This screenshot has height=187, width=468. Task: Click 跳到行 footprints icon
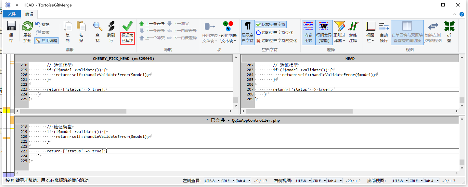click(x=111, y=26)
